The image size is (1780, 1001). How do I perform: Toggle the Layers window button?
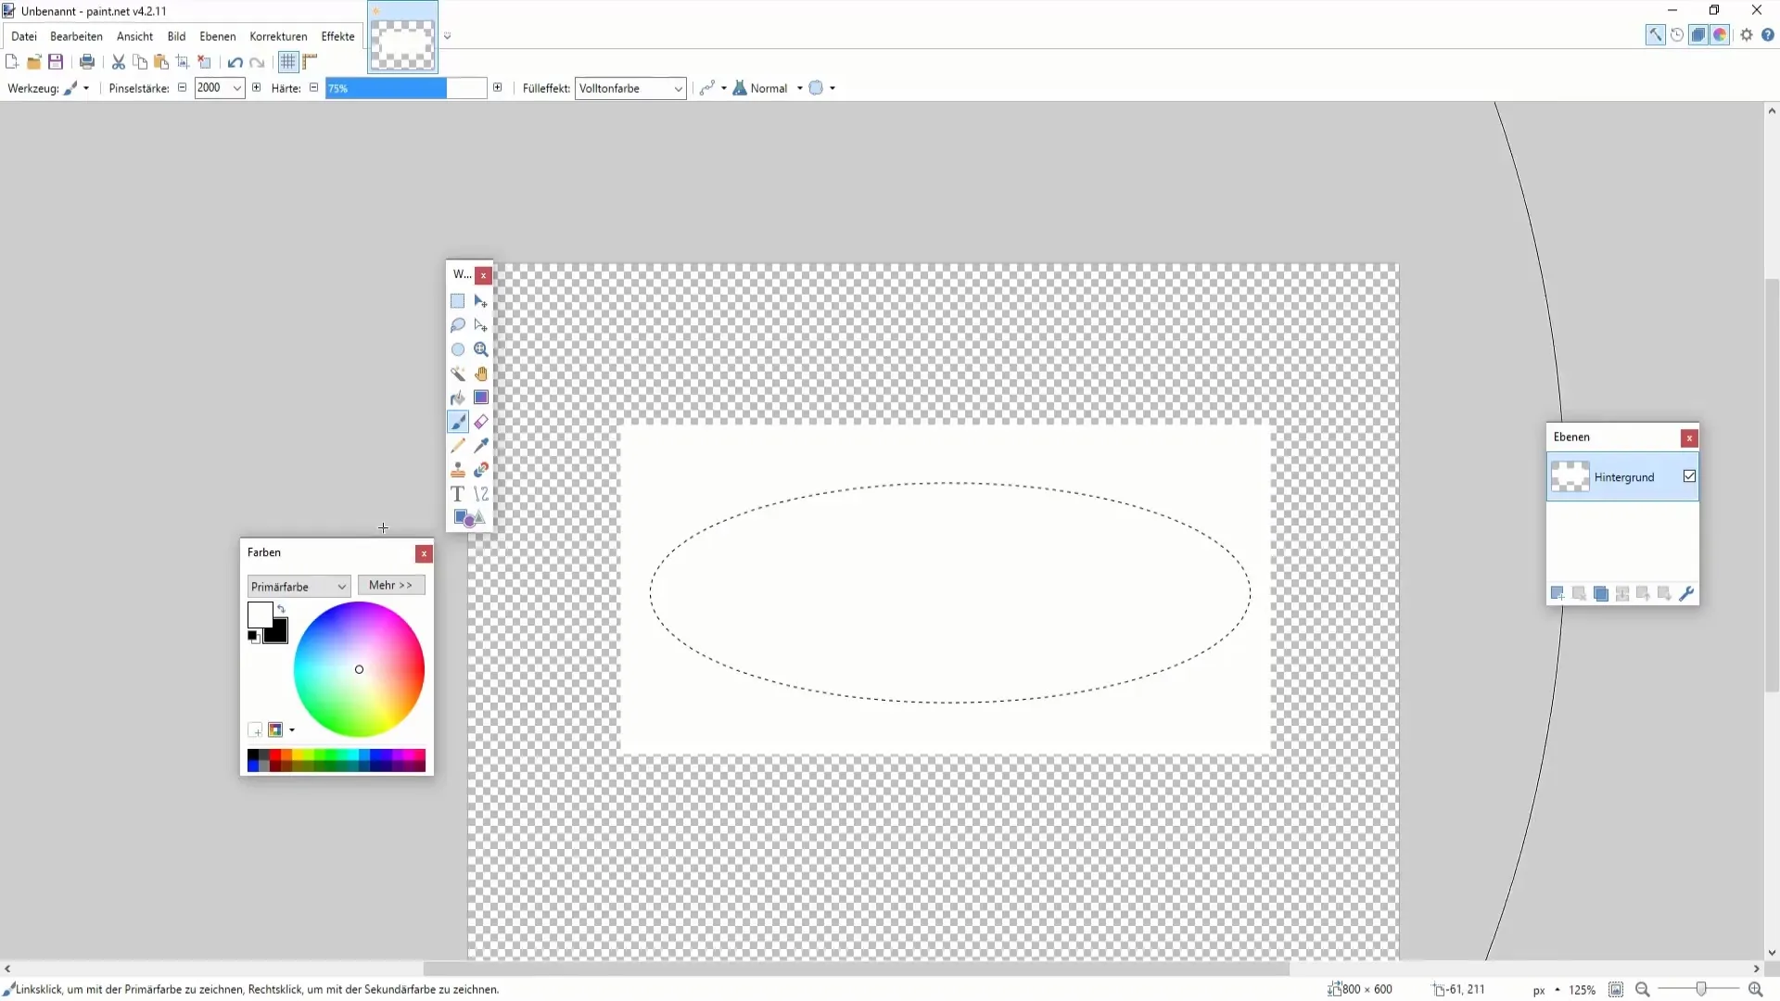click(x=1698, y=35)
